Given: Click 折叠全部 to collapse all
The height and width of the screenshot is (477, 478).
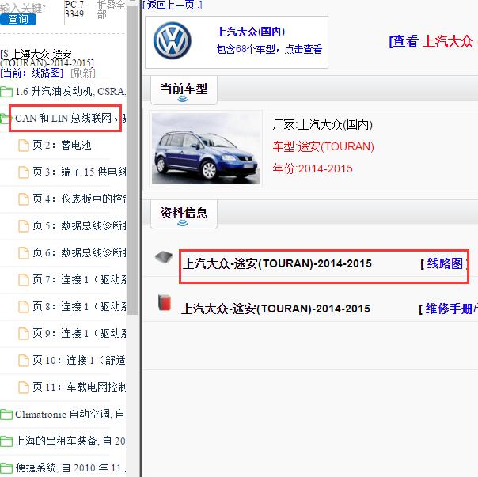Looking at the screenshot, I should [x=111, y=9].
